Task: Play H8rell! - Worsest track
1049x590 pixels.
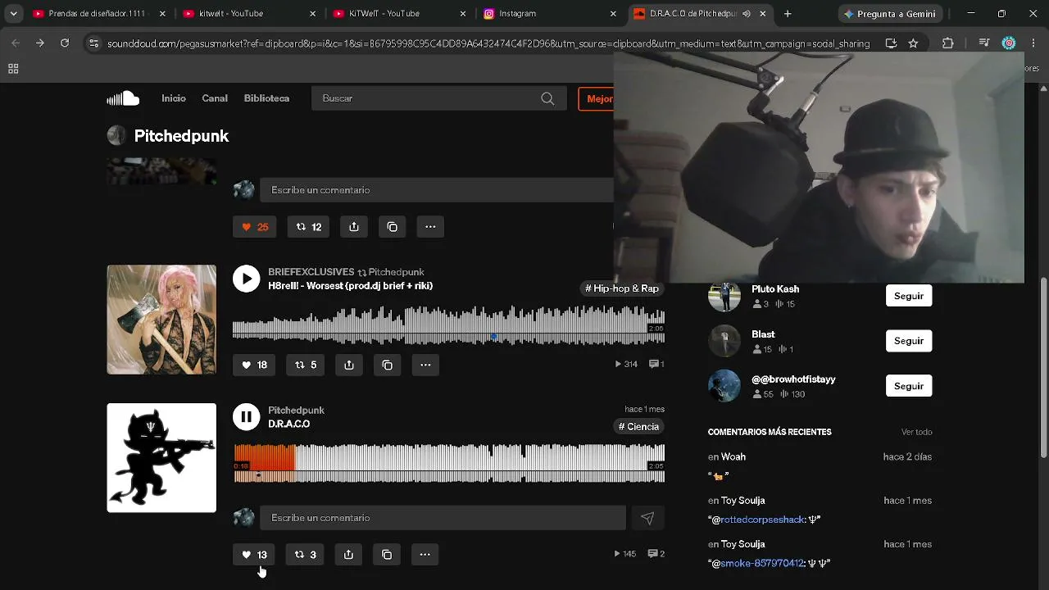Action: click(246, 279)
